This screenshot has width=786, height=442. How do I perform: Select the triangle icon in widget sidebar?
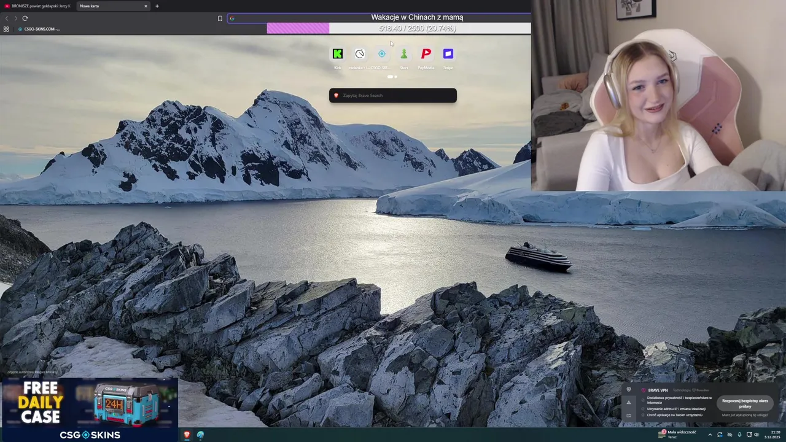[x=628, y=403]
